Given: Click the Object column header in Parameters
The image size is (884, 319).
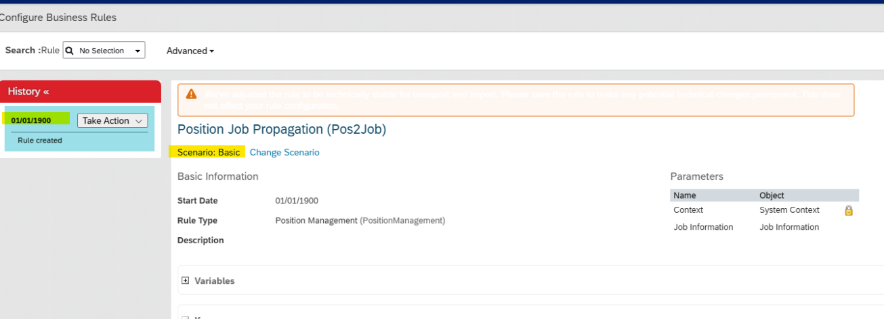Looking at the screenshot, I should [x=772, y=195].
